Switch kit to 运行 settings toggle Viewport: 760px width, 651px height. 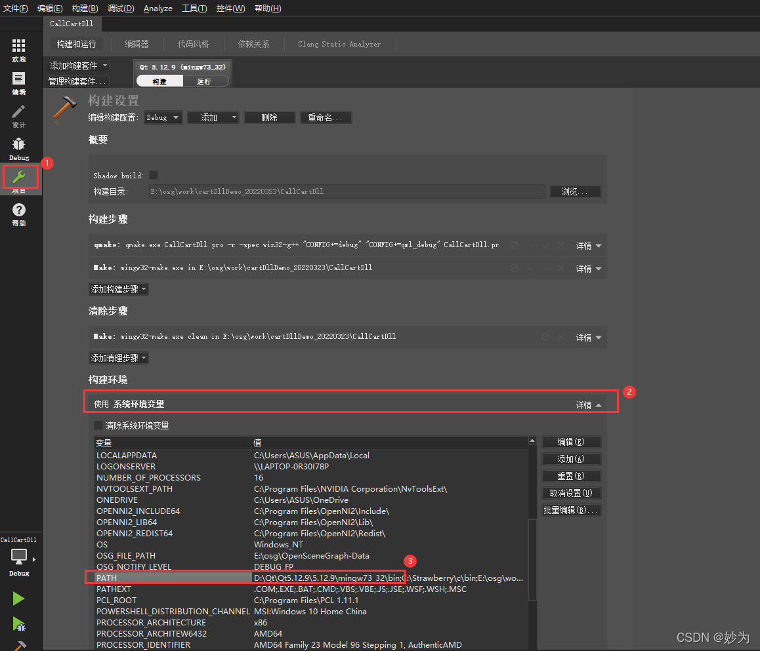coord(205,81)
